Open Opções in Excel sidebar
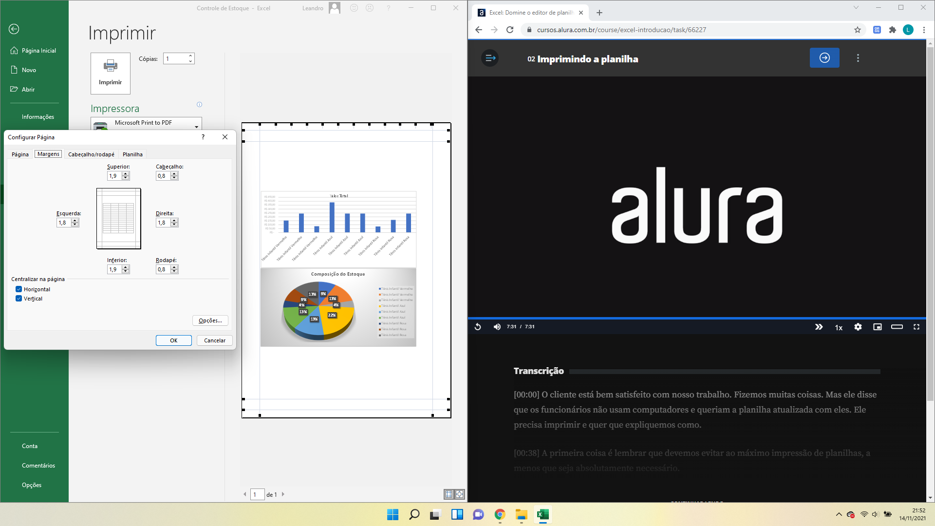The image size is (935, 526). point(32,485)
